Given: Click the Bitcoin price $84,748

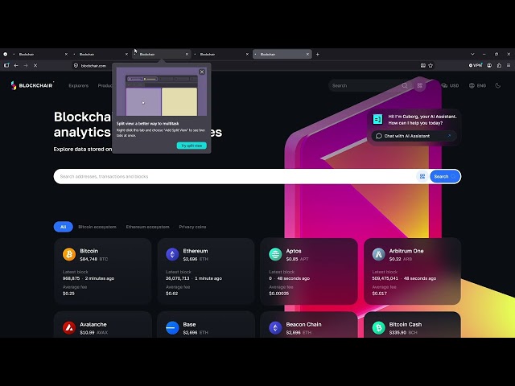Looking at the screenshot, I should [89, 259].
